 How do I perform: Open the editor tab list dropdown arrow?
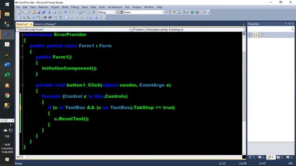[244, 24]
